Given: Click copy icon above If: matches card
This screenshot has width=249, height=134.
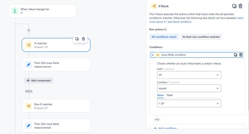Looking at the screenshot, I should coord(77,39).
